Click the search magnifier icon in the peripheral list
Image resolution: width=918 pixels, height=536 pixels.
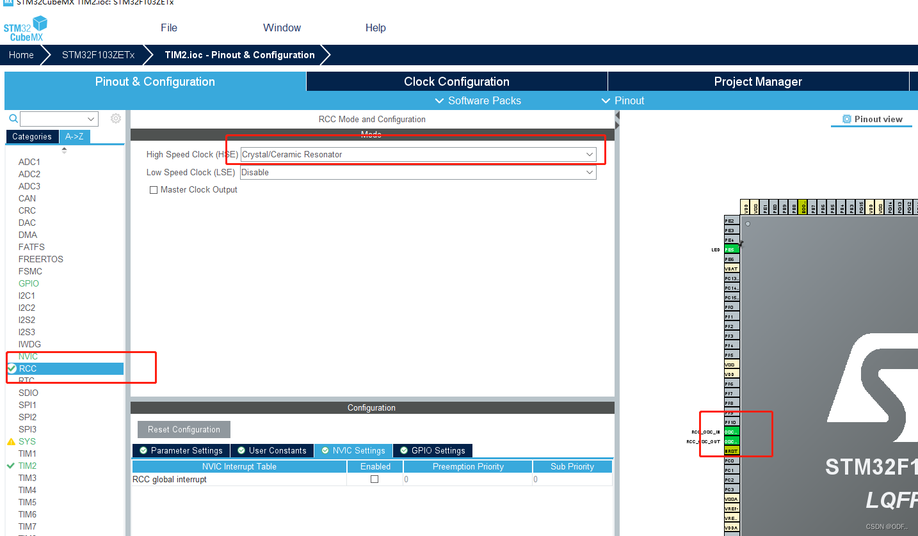(13, 119)
